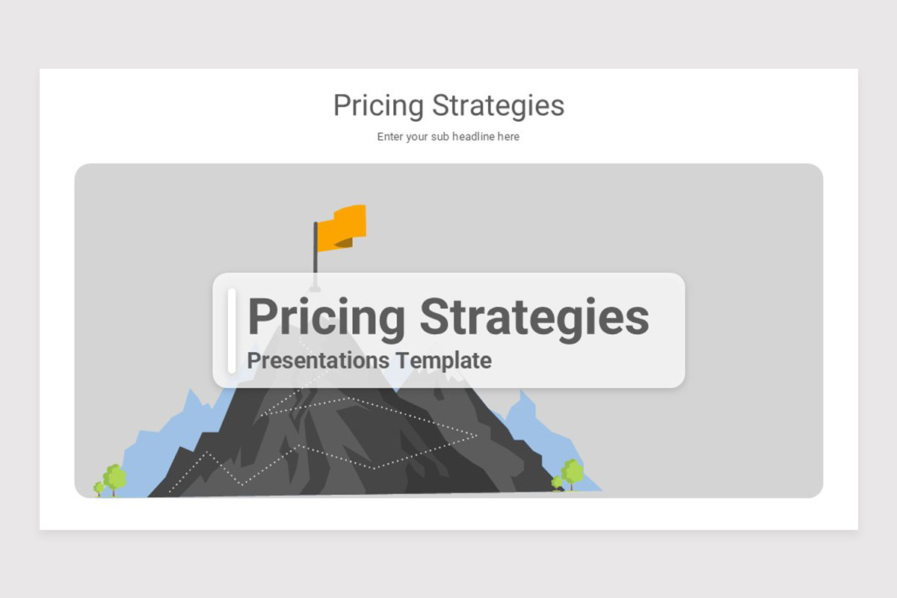897x598 pixels.
Task: Select the bold 'Pricing Strategies' overlay heading
Action: 448,316
